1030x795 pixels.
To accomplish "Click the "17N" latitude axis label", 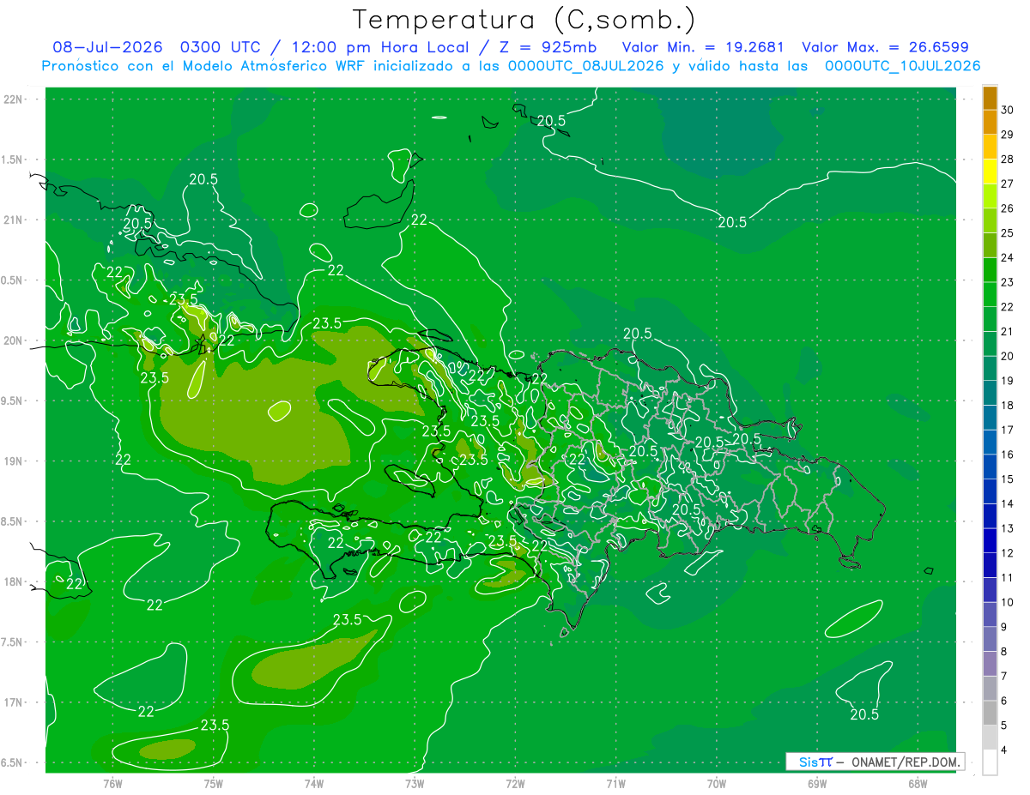I will (x=14, y=702).
